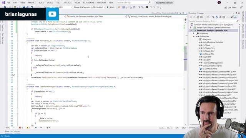Click the navigate backward arrow below editor

tap(36, 128)
